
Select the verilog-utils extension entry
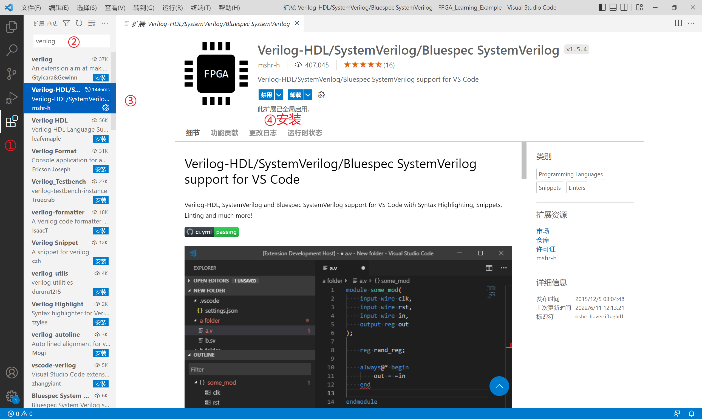(70, 282)
